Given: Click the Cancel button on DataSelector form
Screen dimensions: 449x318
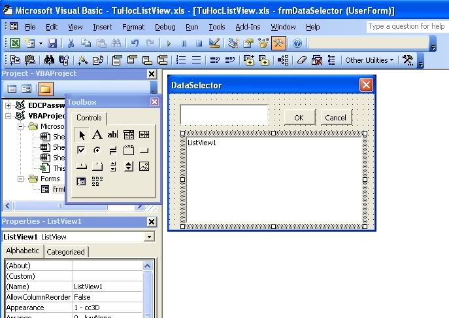Looking at the screenshot, I should point(335,118).
